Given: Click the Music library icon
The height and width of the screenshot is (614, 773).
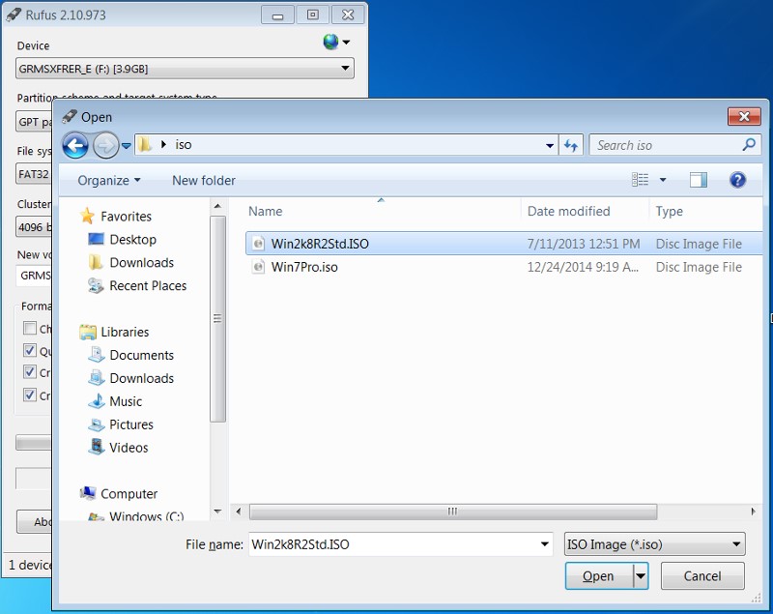Looking at the screenshot, I should [x=97, y=401].
